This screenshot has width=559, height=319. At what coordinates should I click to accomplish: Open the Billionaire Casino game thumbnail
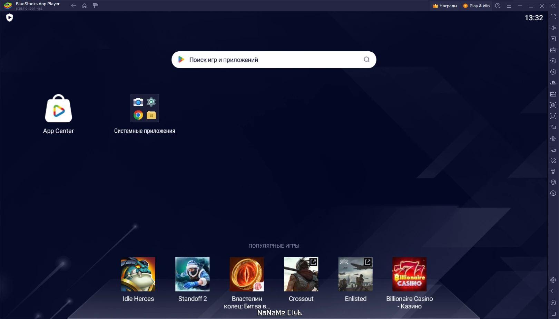tap(410, 274)
